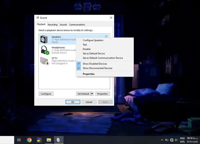Viewport: 200px width, 144px height.
Task: Click the volume speaker tray icon
Action: click(x=176, y=140)
